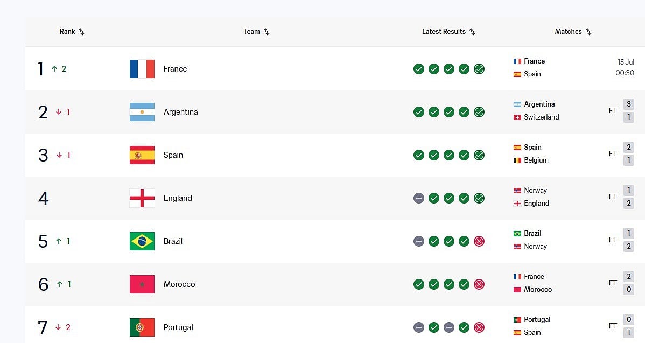This screenshot has height=343, width=645.
Task: Click Brazil's red loss result icon
Action: (x=479, y=241)
